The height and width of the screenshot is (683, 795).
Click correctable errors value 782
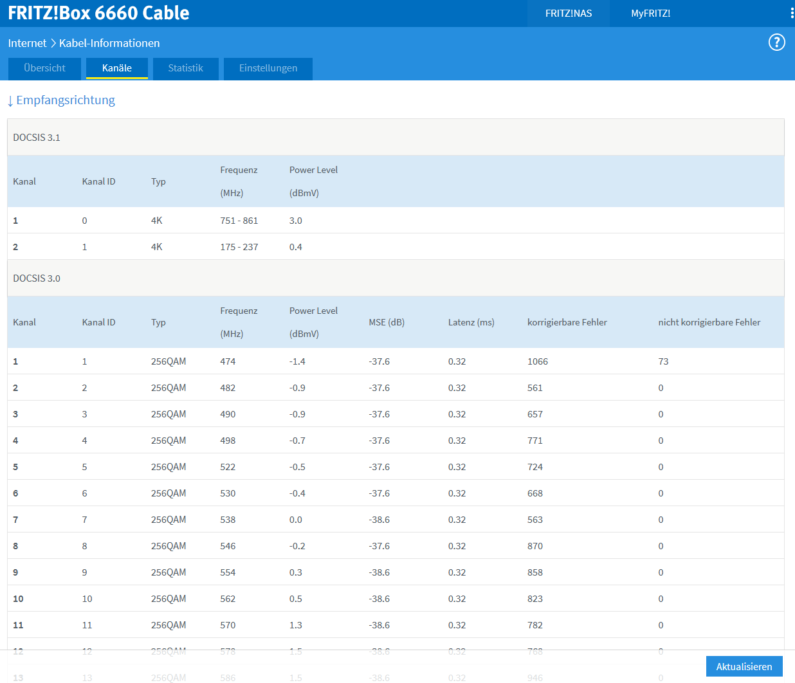tap(535, 625)
